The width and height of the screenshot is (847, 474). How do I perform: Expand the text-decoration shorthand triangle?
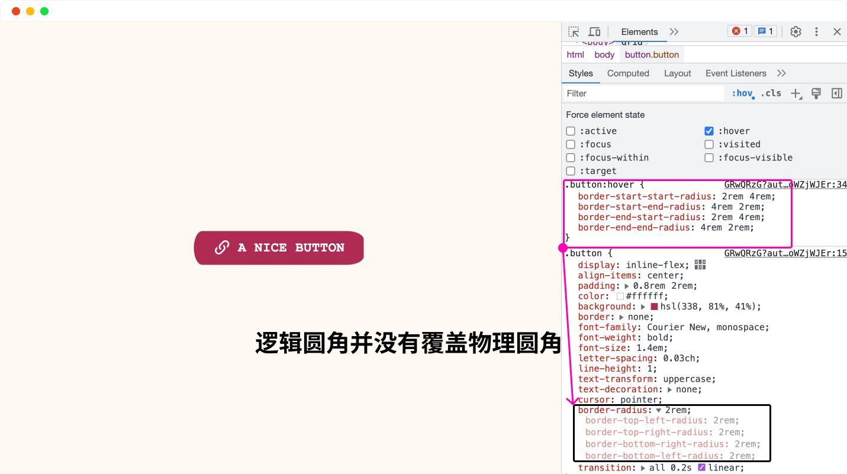pos(669,389)
